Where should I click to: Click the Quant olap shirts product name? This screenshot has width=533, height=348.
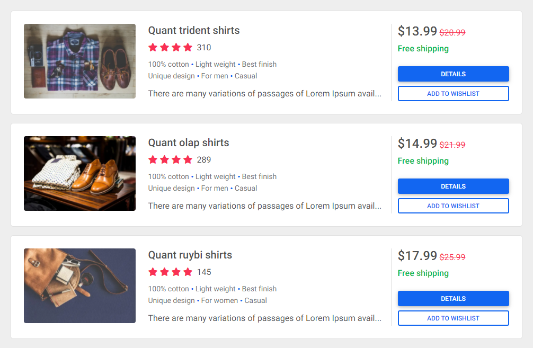pyautogui.click(x=189, y=142)
